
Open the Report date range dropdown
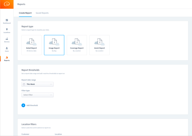coord(37,84)
